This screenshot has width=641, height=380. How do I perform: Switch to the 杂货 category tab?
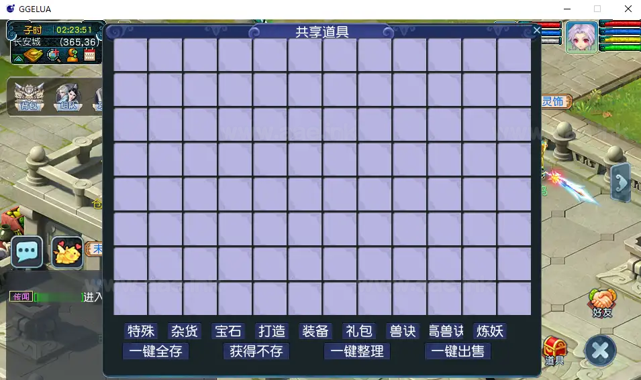tap(185, 331)
